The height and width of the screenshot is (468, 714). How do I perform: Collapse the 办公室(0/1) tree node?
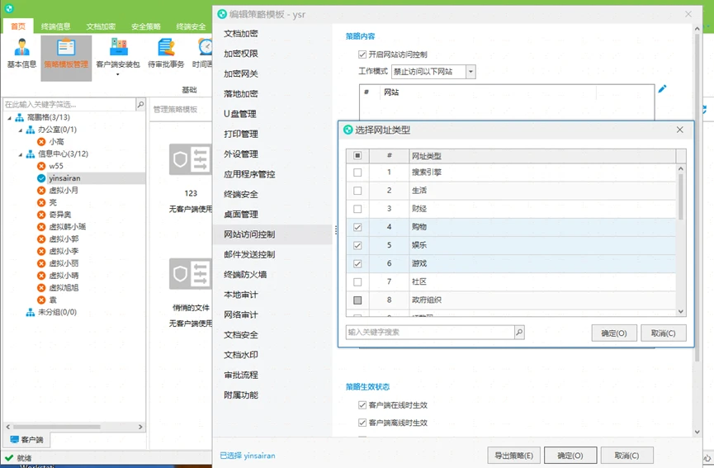point(21,130)
